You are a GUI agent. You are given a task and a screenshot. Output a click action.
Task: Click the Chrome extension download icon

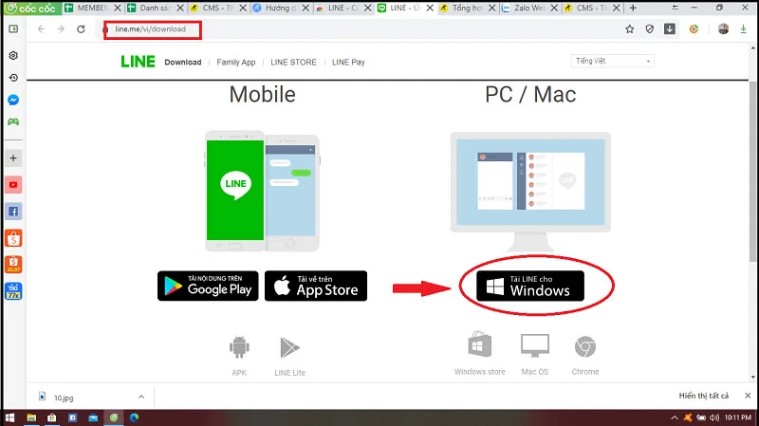click(585, 347)
